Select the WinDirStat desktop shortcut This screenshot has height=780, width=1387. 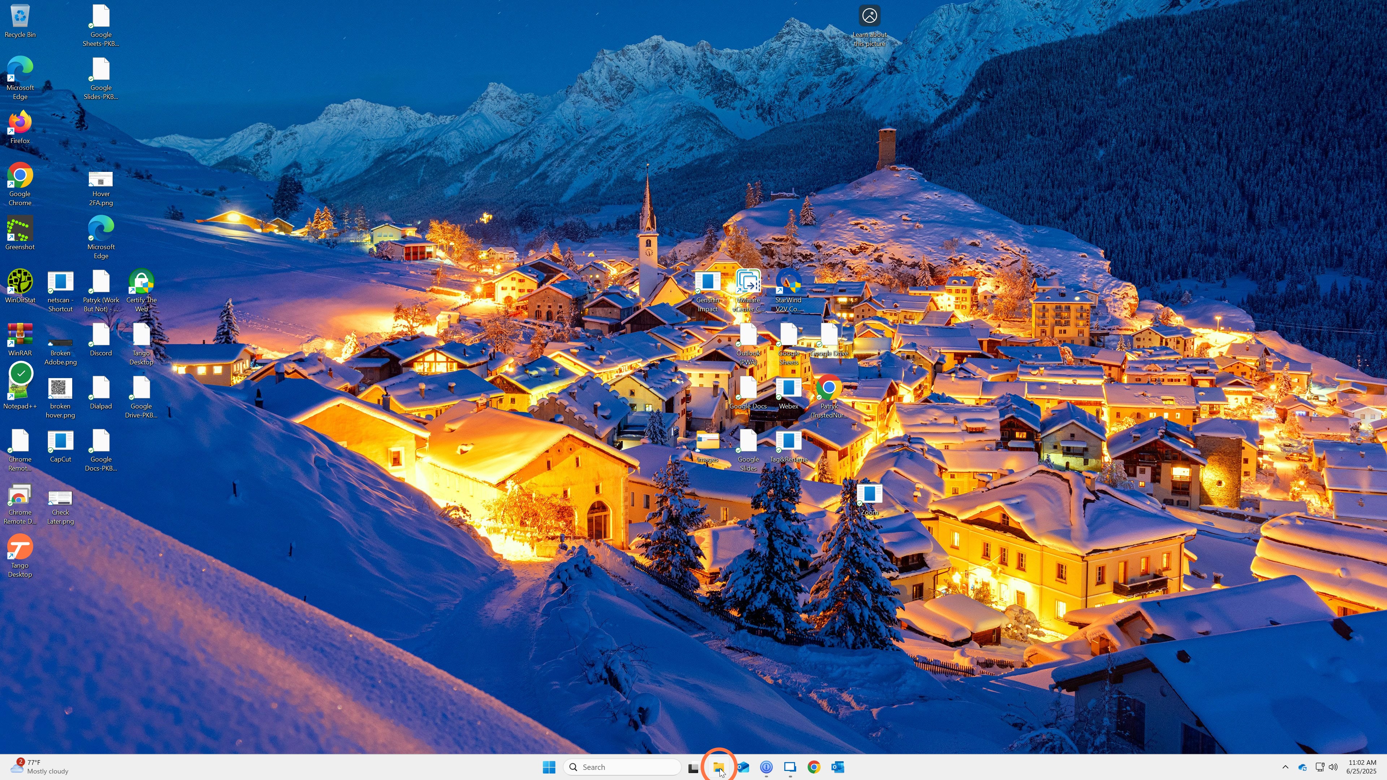(20, 286)
